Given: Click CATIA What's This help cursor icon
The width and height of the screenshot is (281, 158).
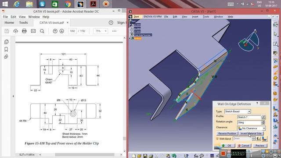Looking at the screenshot, I should point(186,156).
